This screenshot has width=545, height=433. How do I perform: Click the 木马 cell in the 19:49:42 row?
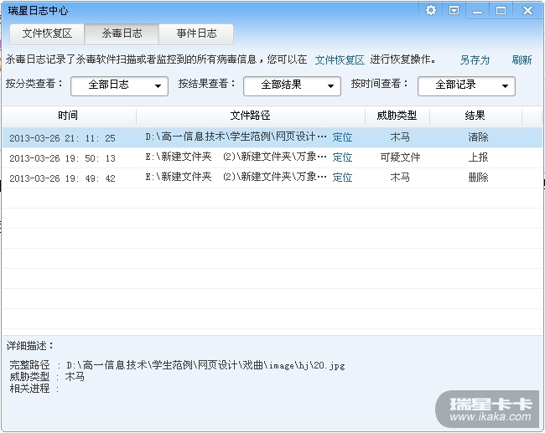pos(400,178)
